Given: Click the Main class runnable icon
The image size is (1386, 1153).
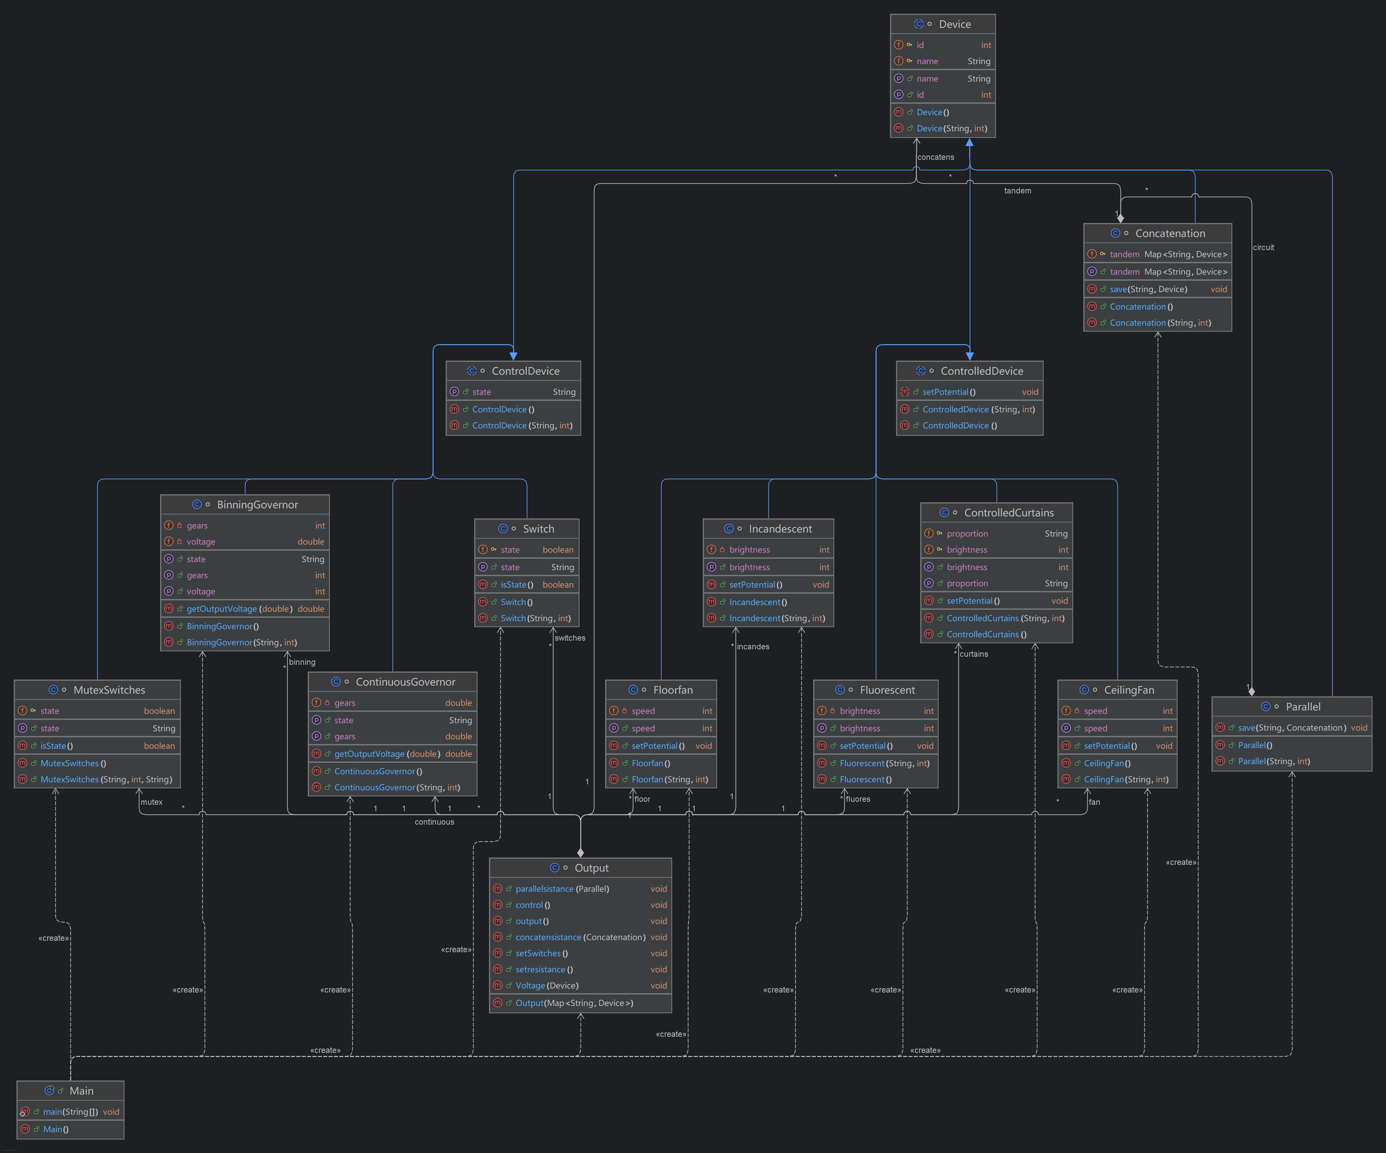Looking at the screenshot, I should 50,1090.
